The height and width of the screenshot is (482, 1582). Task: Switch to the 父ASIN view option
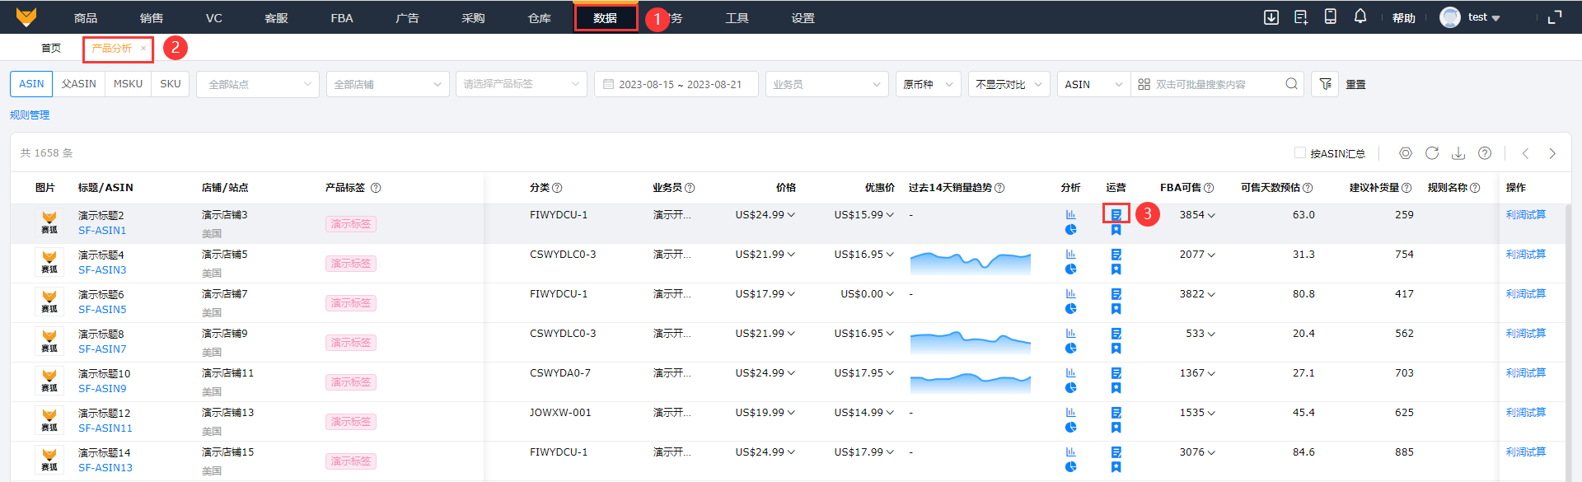pos(79,84)
